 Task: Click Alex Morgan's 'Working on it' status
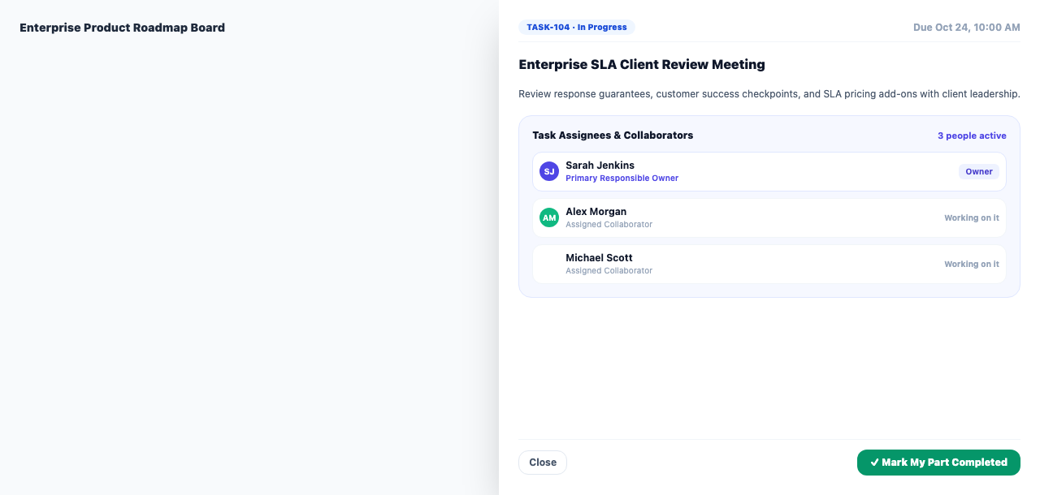(972, 218)
